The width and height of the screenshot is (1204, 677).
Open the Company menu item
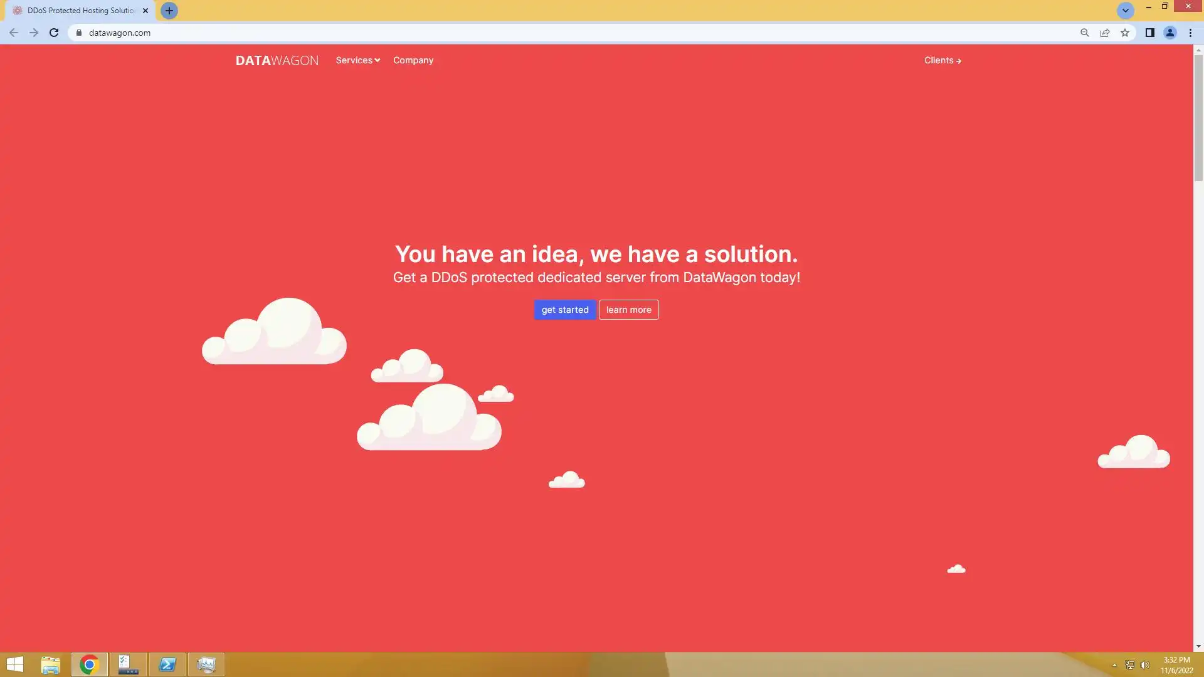click(413, 60)
